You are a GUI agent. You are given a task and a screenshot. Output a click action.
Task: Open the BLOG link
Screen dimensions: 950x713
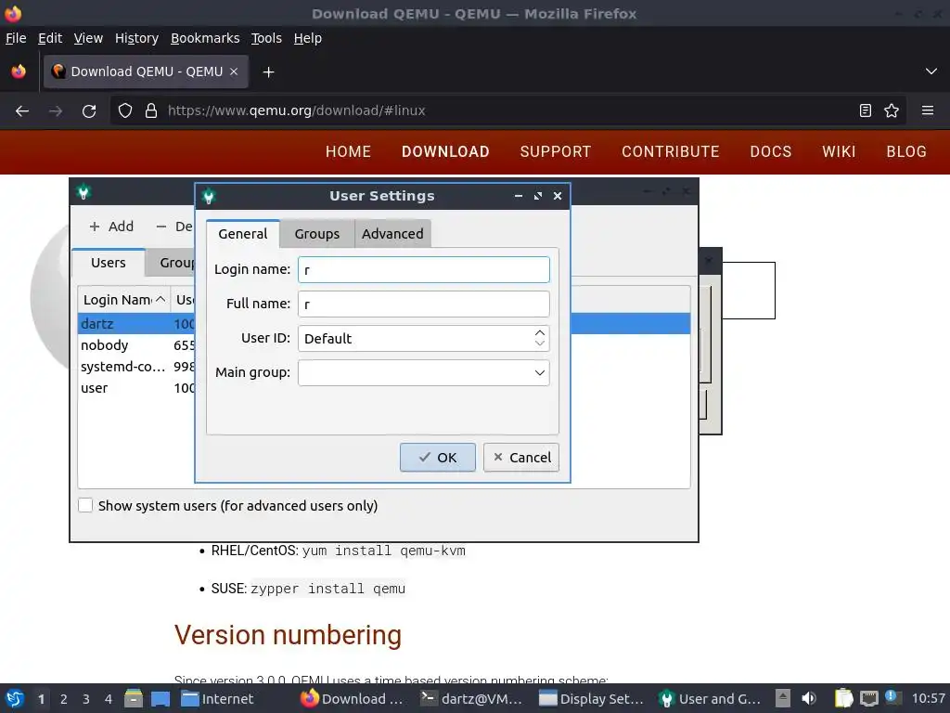pos(906,151)
